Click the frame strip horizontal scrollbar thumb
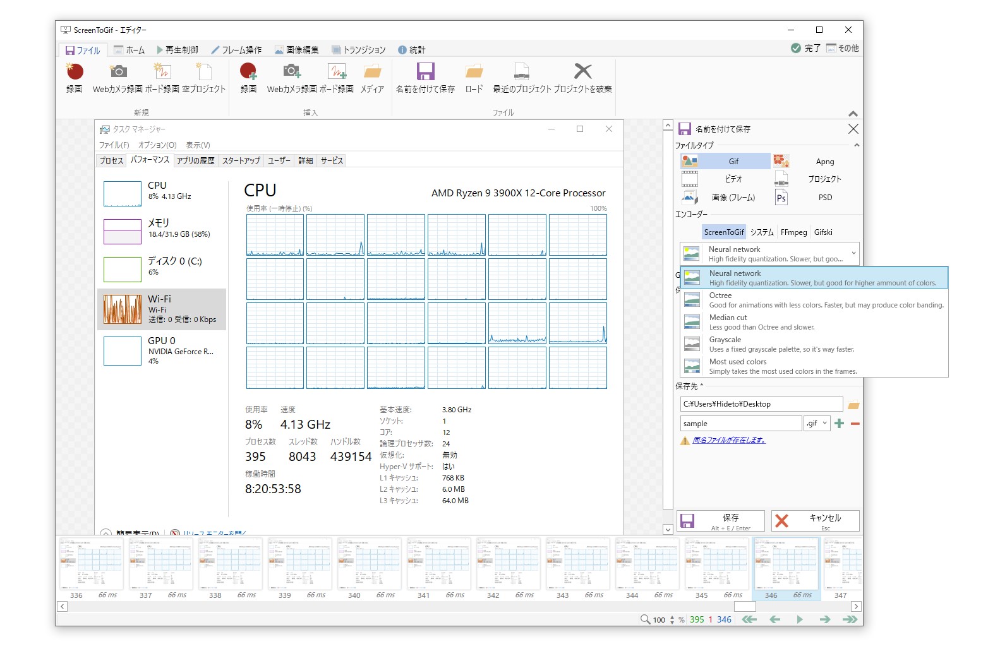 click(745, 606)
